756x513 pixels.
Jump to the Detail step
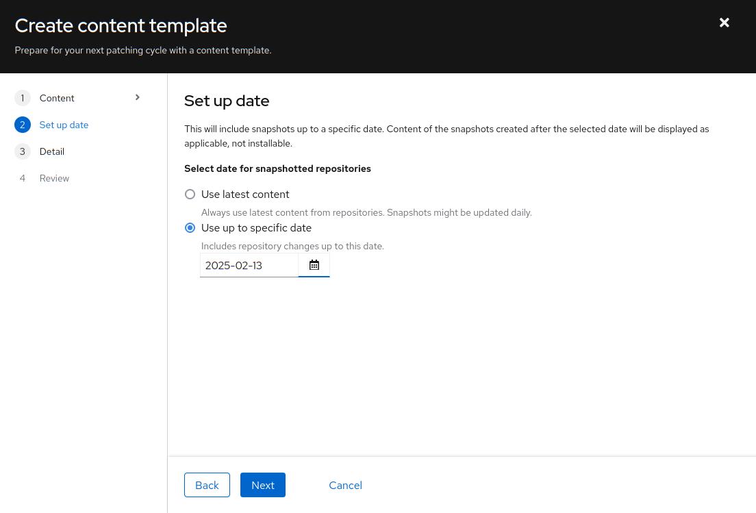[52, 151]
